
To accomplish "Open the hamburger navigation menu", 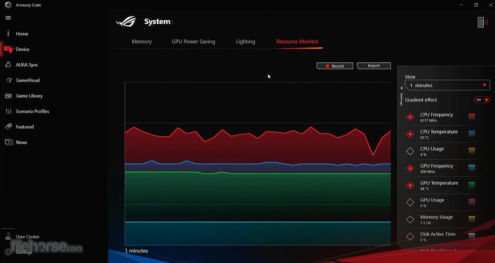I will tap(8, 18).
